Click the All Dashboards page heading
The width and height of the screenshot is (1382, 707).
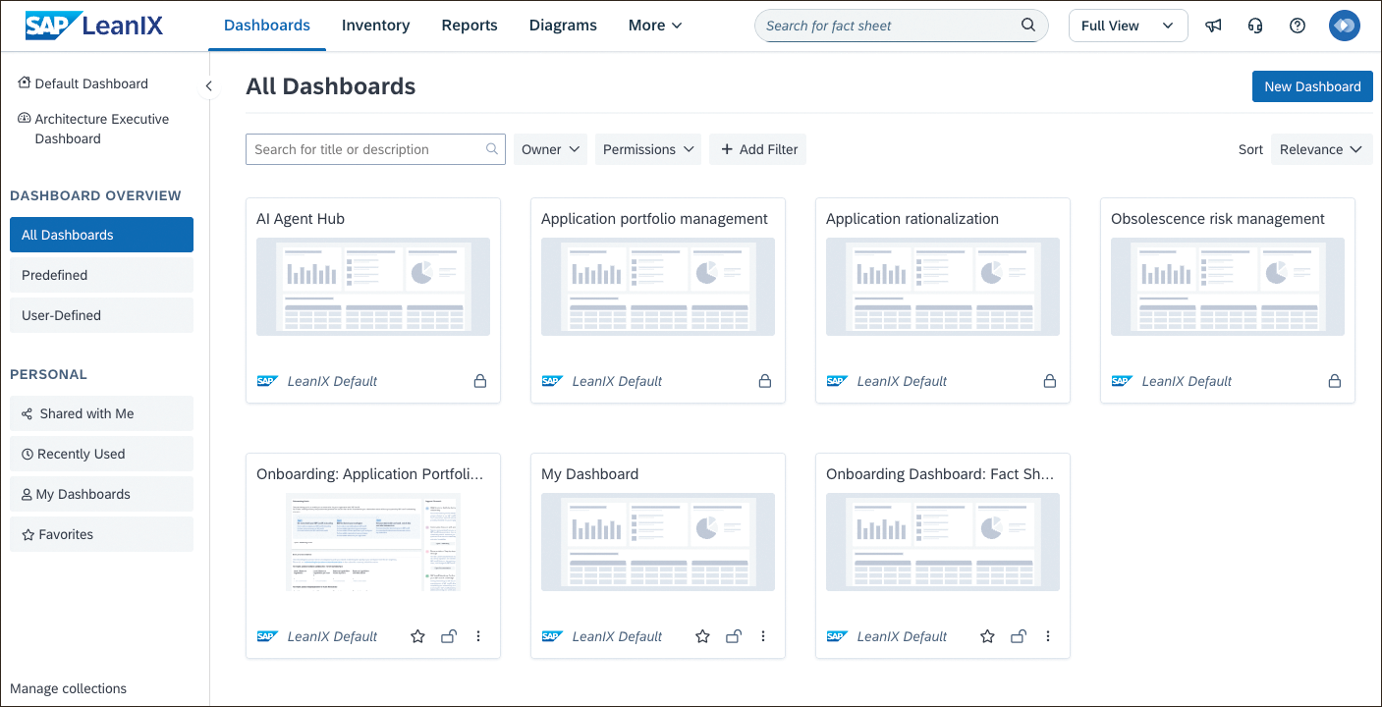tap(331, 86)
